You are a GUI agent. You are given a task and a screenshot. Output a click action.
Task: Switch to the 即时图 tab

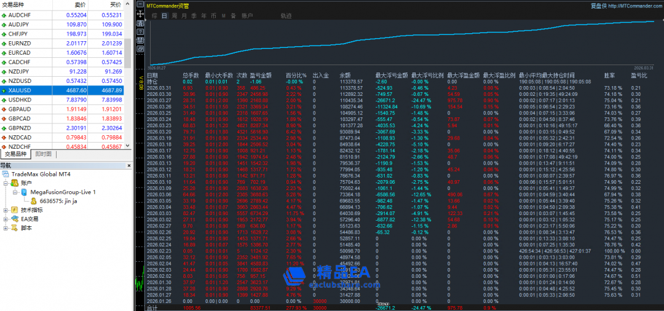point(44,154)
